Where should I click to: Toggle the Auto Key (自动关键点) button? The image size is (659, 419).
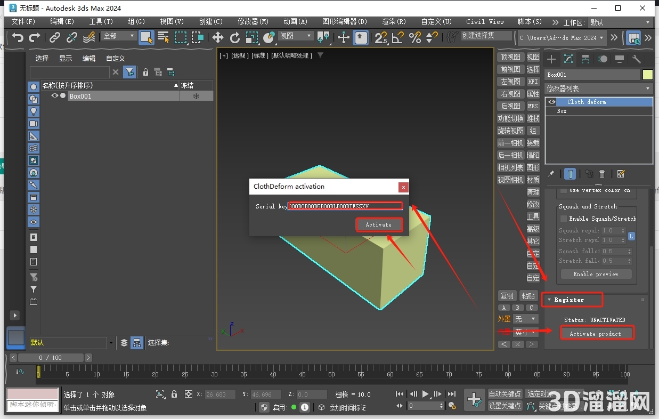505,394
